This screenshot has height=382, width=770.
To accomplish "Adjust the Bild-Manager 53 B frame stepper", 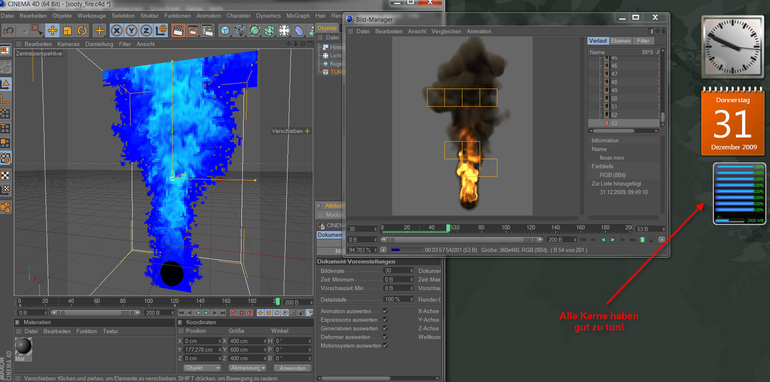I will pyautogui.click(x=663, y=229).
